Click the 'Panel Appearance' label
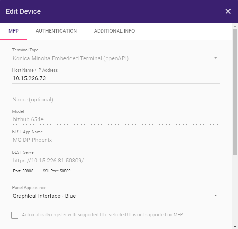Viewport: 238px width, 229px height. 29,188
